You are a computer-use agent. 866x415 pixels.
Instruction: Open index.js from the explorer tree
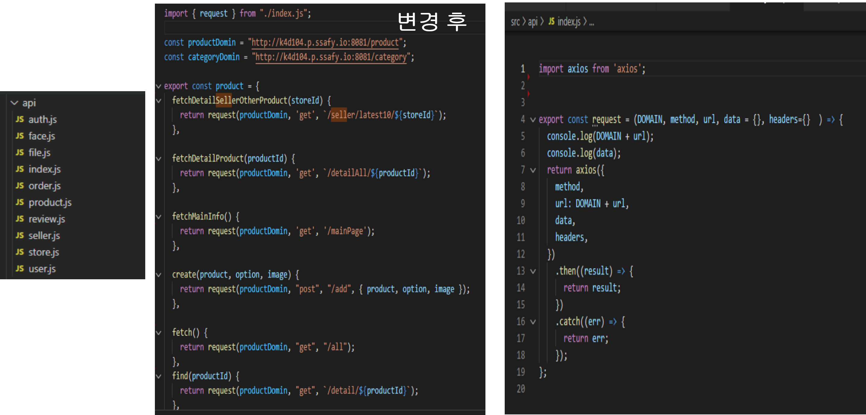pos(44,169)
